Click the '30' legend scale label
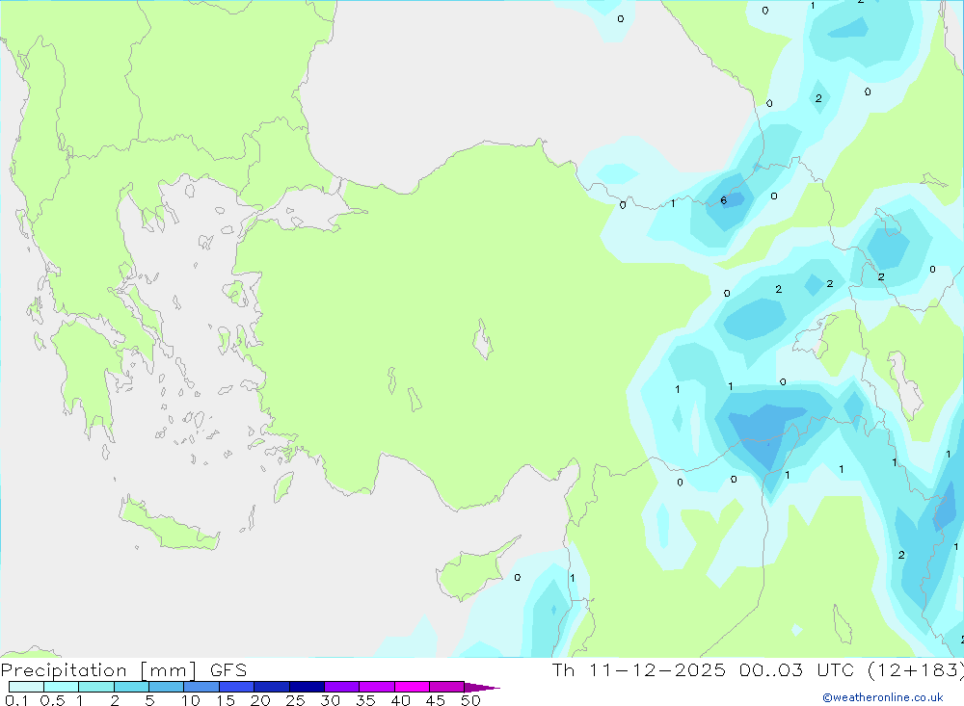This screenshot has height=706, width=964. tap(330, 700)
